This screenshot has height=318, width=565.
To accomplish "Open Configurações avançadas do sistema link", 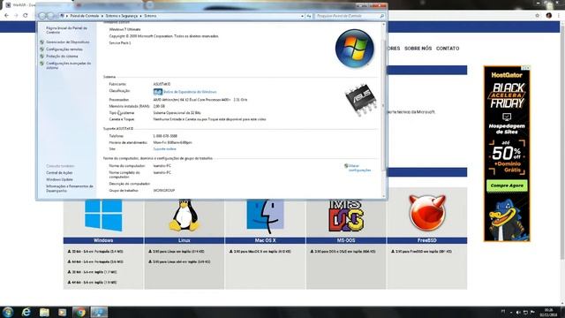I will point(69,65).
